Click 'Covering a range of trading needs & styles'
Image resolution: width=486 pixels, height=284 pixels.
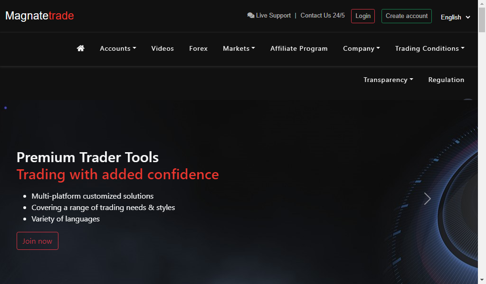click(103, 208)
